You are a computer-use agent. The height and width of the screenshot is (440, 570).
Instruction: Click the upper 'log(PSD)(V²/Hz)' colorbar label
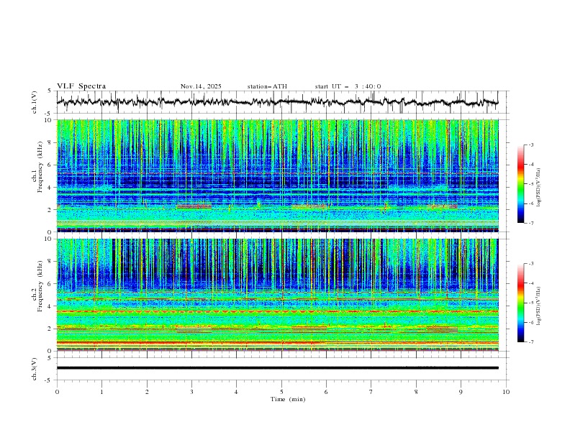pos(538,188)
